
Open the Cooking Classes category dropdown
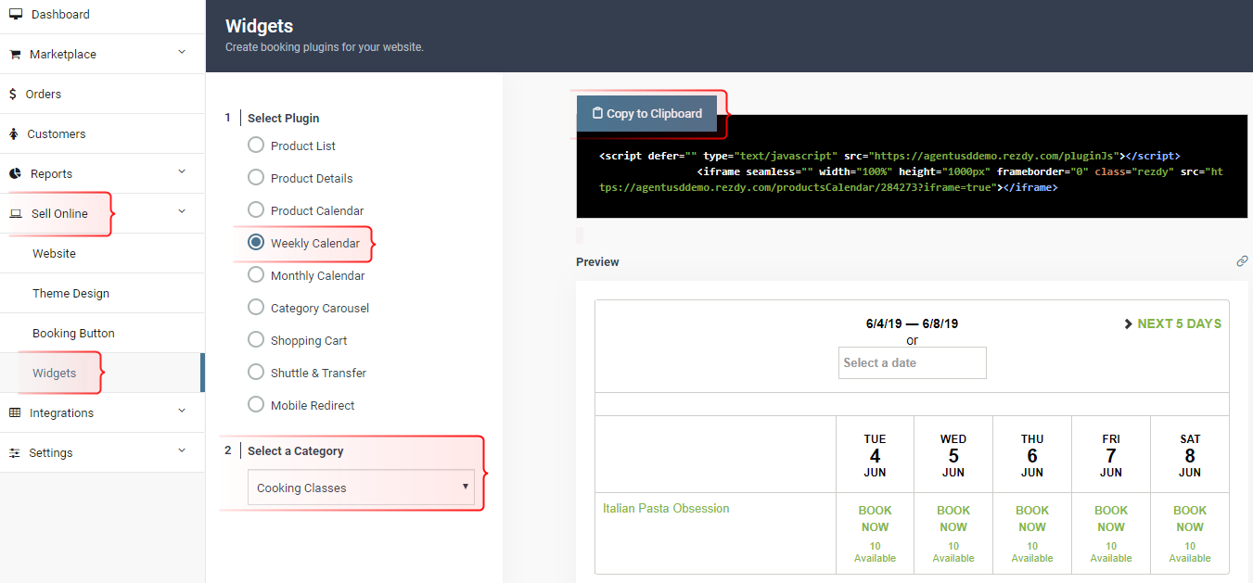tap(361, 488)
